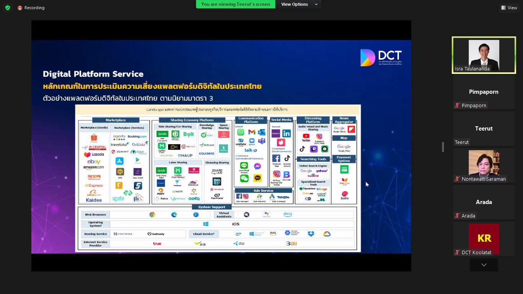The width and height of the screenshot is (523, 294).
Task: Click the 'Internet Service Provider' label
Action: [95, 243]
